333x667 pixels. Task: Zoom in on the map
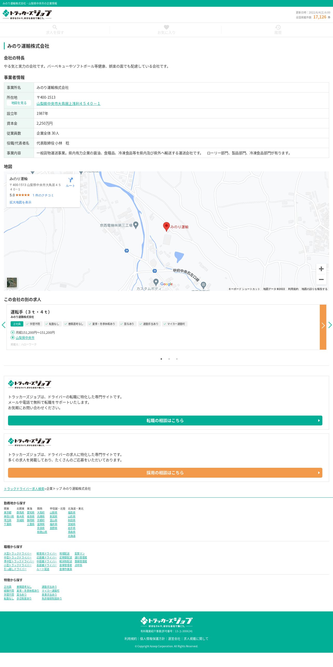321,269
